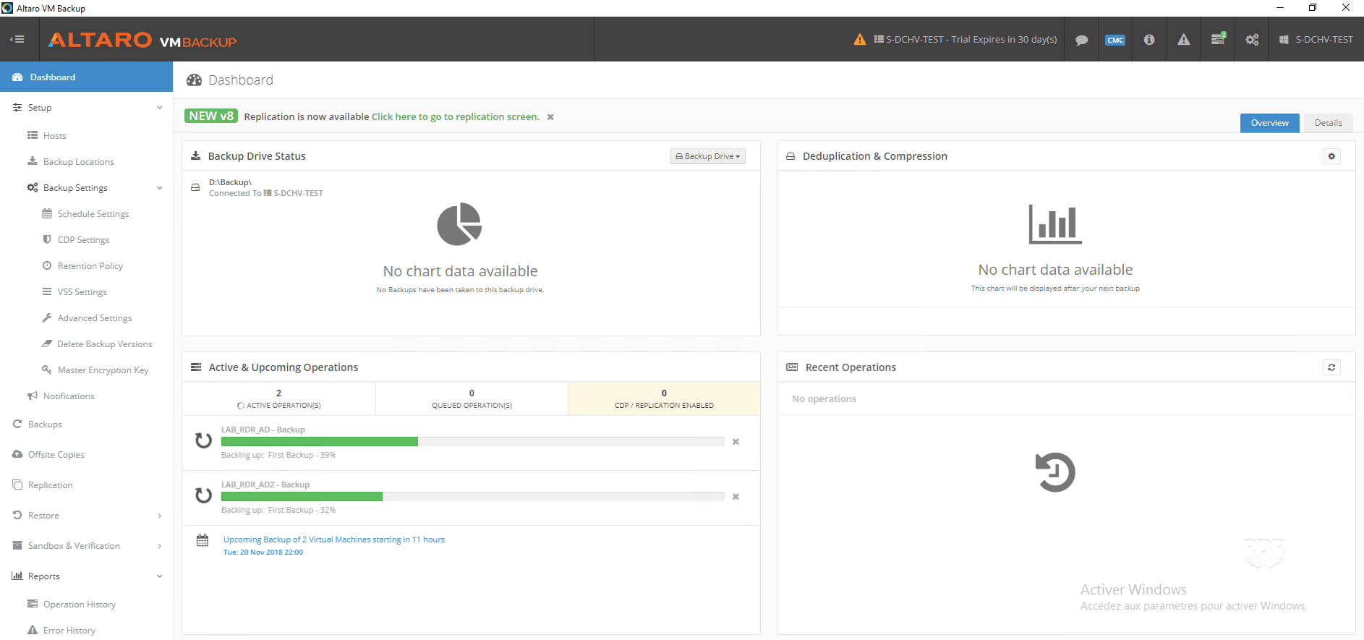Cancel the LAB_RDR_AD backup operation

pos(736,442)
